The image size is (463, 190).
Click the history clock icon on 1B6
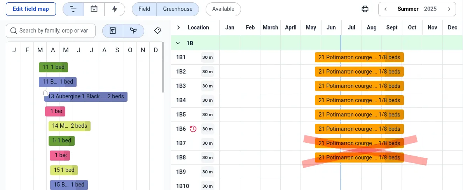tap(193, 129)
